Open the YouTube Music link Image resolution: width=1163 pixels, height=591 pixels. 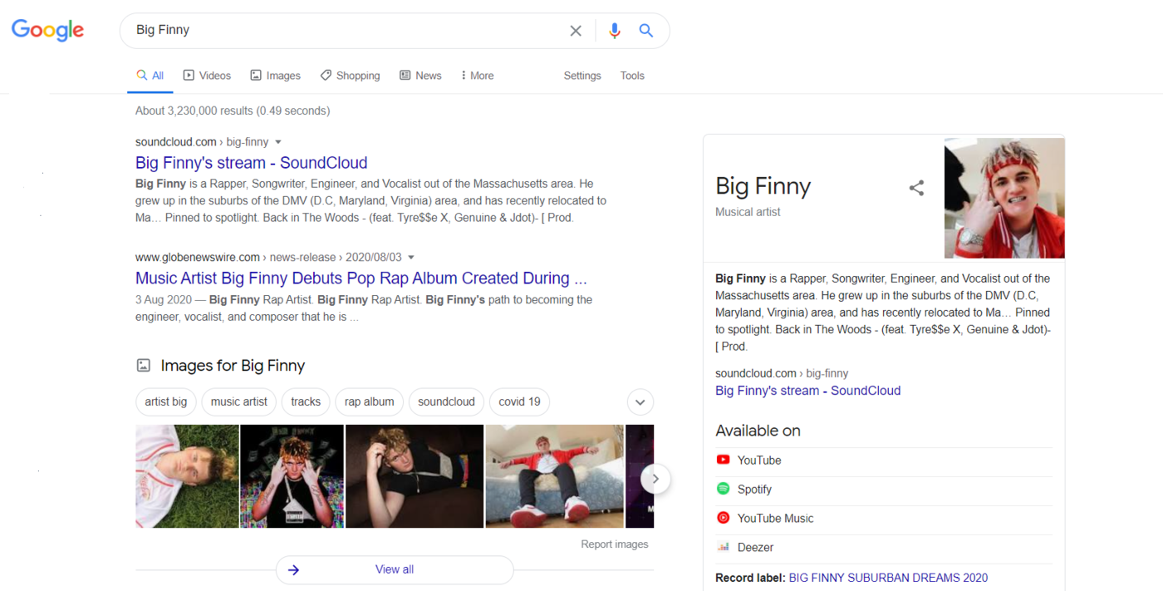(x=776, y=519)
